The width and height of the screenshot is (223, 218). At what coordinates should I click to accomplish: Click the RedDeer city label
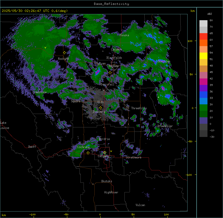tap(114, 66)
